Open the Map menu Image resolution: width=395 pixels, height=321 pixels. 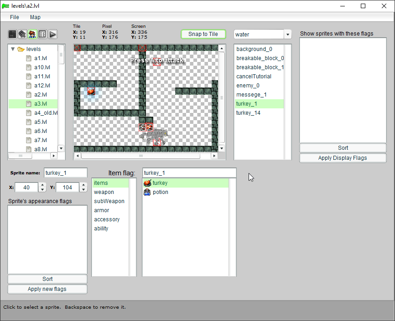(35, 17)
